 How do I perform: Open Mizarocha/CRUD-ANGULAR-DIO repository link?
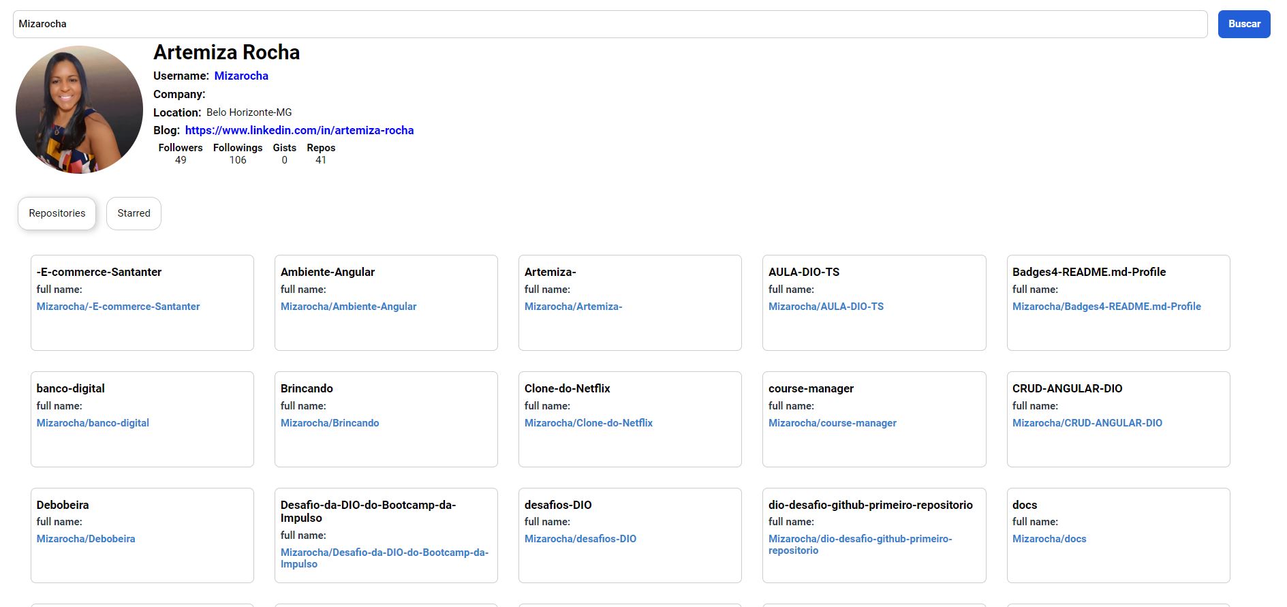(x=1087, y=423)
